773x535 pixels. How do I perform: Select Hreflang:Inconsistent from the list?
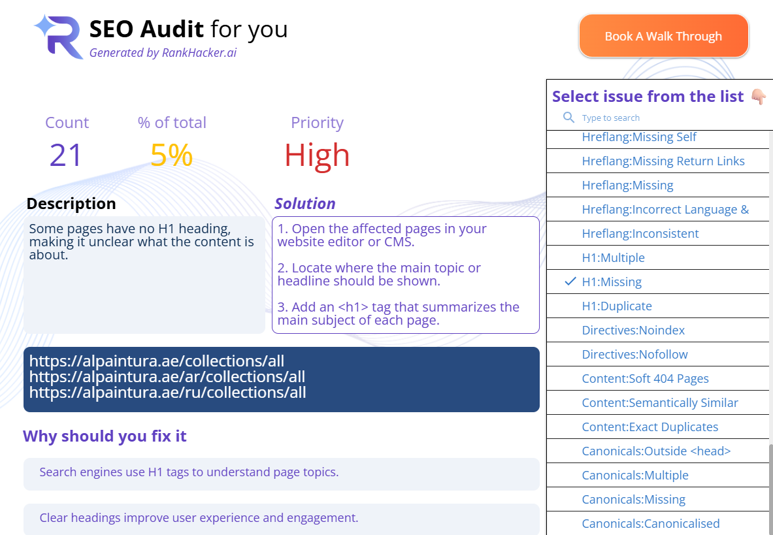click(x=640, y=234)
